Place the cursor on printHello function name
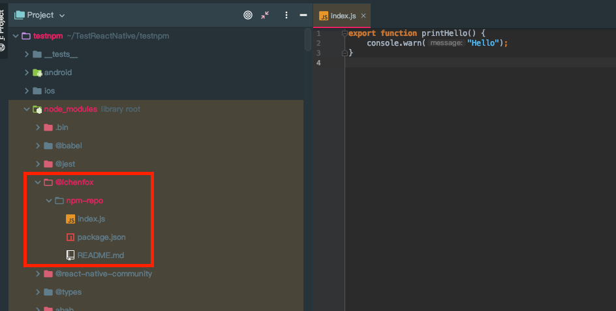The image size is (616, 311). point(444,33)
